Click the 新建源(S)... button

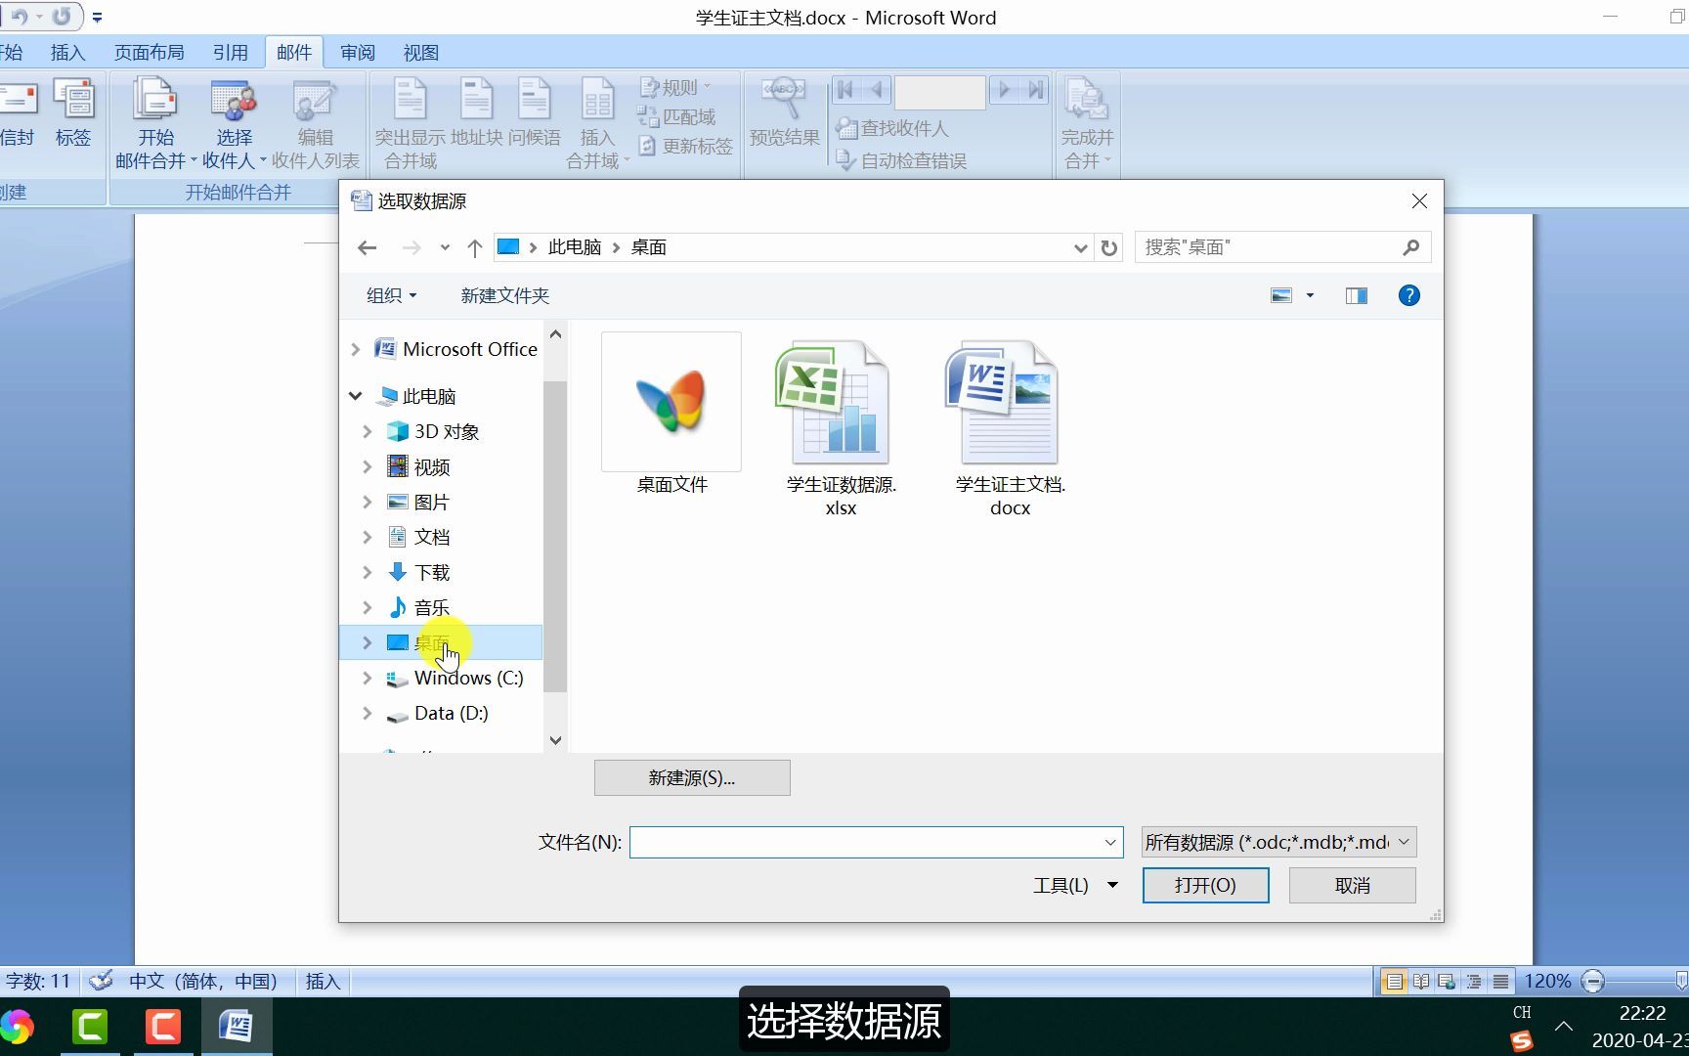click(x=692, y=777)
